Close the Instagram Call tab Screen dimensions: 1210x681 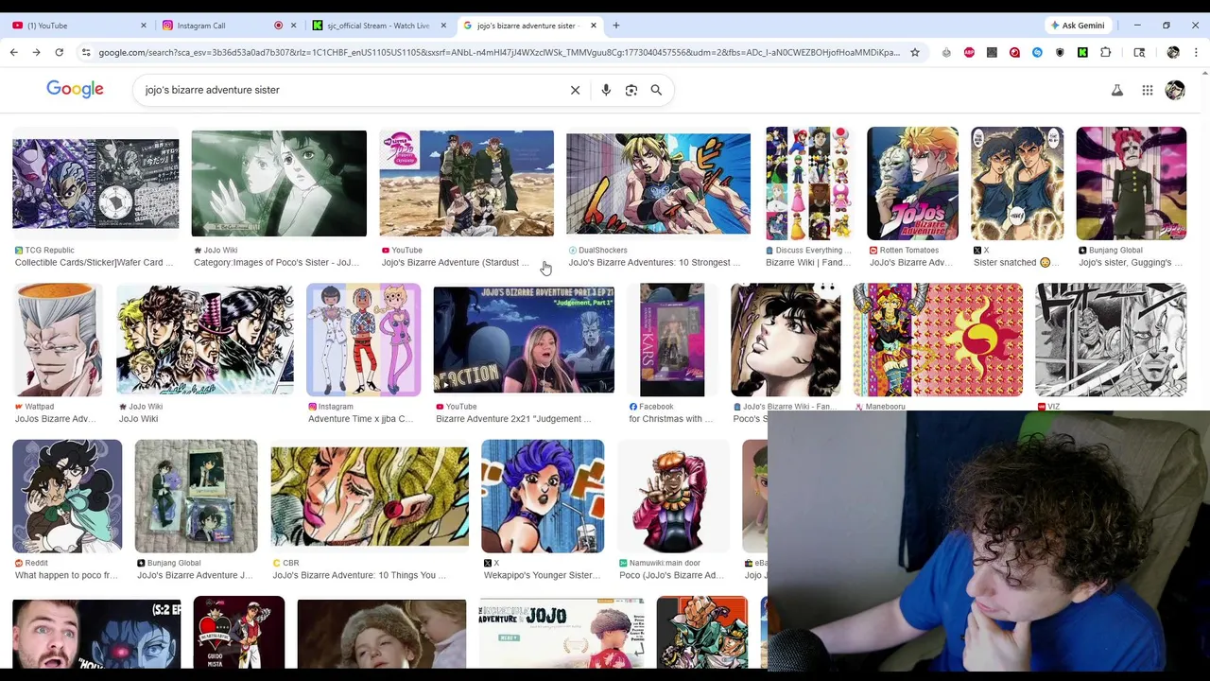(293, 26)
